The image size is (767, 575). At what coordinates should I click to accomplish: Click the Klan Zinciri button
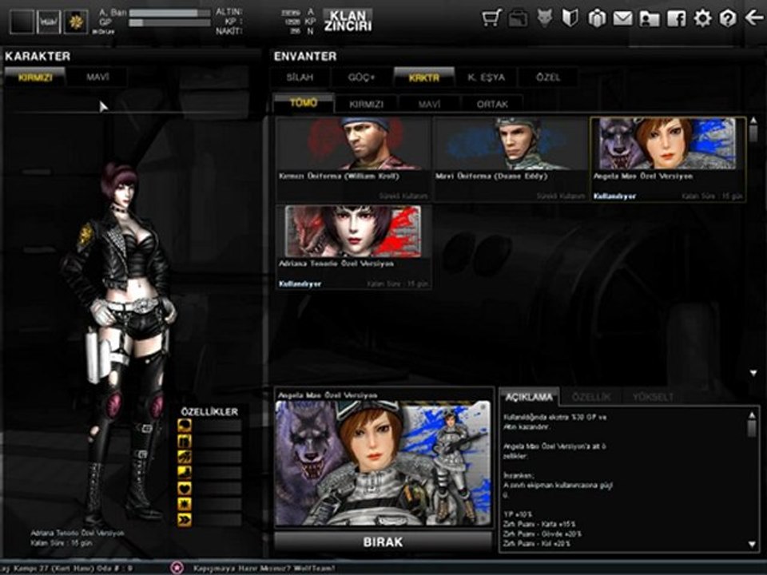coord(348,21)
